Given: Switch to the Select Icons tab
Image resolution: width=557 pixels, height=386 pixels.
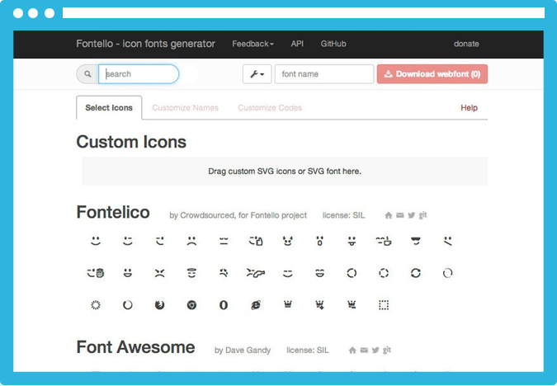Looking at the screenshot, I should pyautogui.click(x=109, y=107).
